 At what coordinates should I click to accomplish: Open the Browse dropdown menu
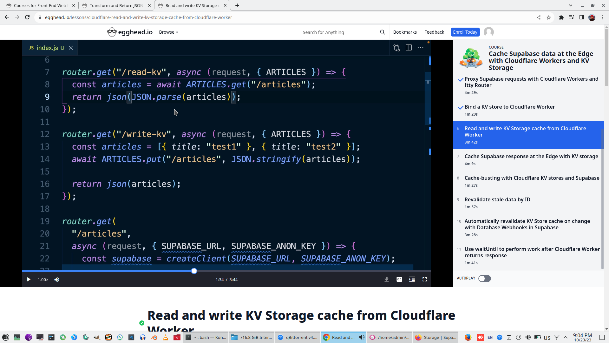point(168,32)
